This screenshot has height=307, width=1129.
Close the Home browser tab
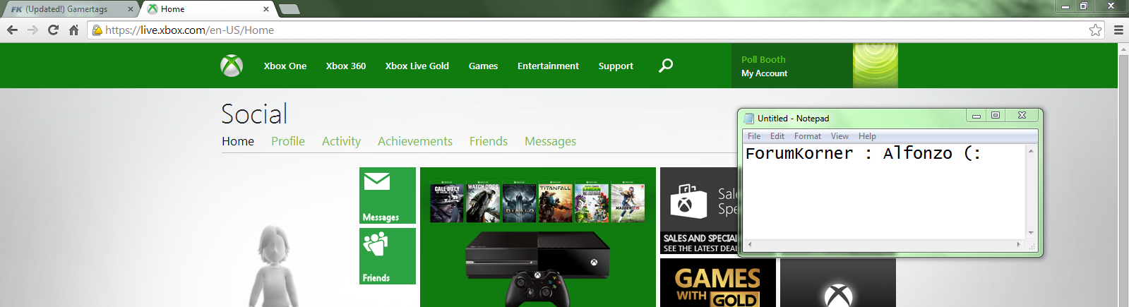click(x=266, y=9)
